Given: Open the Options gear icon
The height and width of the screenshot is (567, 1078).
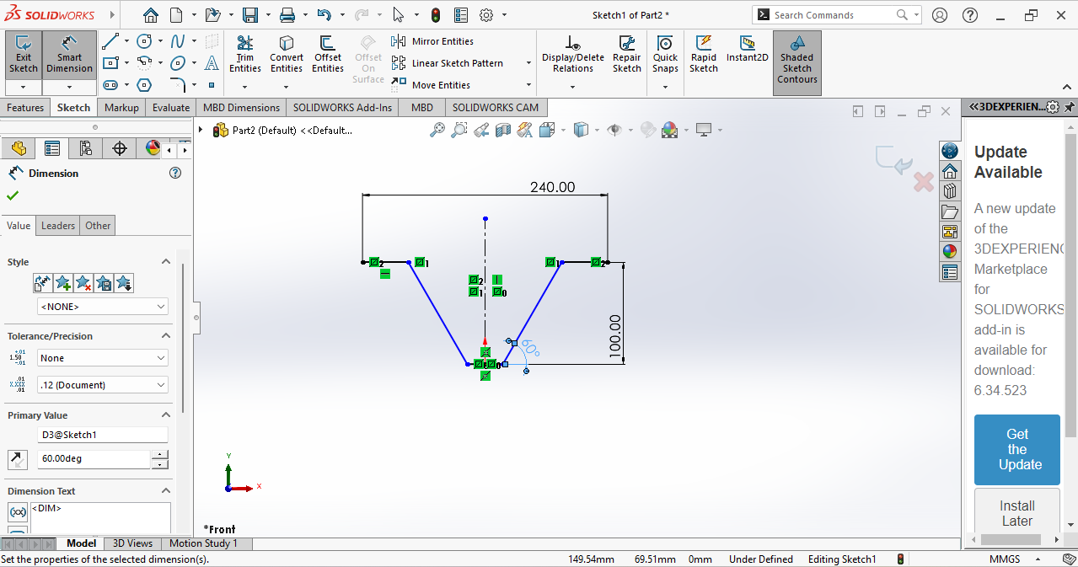Looking at the screenshot, I should (x=486, y=15).
